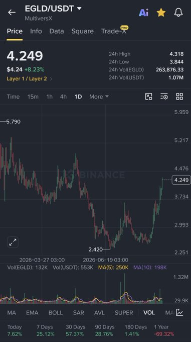The width and height of the screenshot is (191, 342).
Task: Click the Today 7.62% change
Action: point(15,330)
